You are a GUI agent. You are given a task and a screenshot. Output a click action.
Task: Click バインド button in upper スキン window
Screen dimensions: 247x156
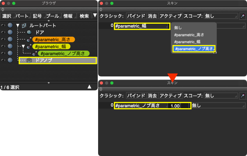point(136,16)
